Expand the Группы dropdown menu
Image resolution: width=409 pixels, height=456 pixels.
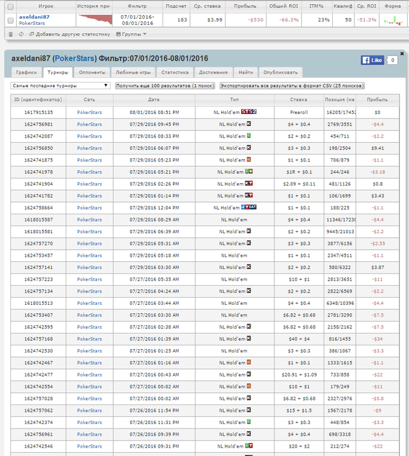[x=131, y=35]
